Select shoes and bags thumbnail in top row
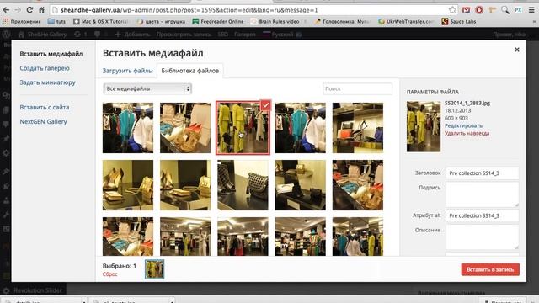The image size is (539, 303). click(x=185, y=128)
